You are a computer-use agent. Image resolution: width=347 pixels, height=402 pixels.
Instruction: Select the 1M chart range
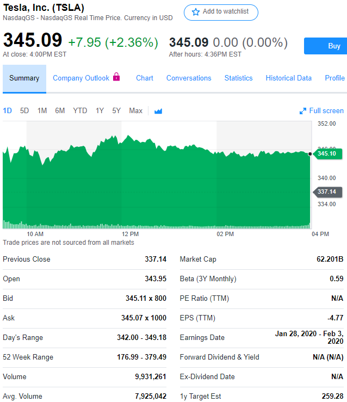(42, 111)
